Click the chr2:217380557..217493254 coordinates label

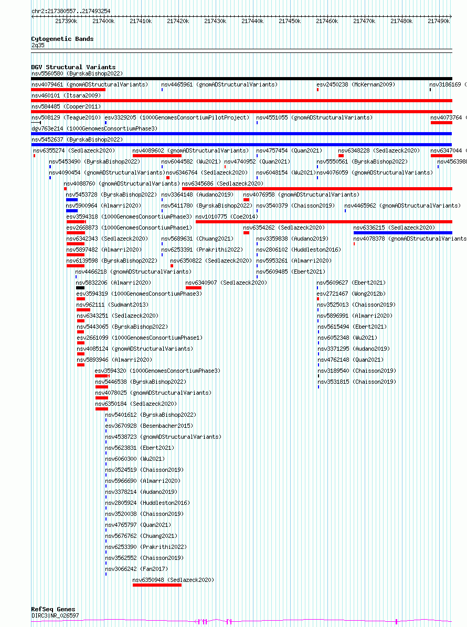[x=71, y=11]
